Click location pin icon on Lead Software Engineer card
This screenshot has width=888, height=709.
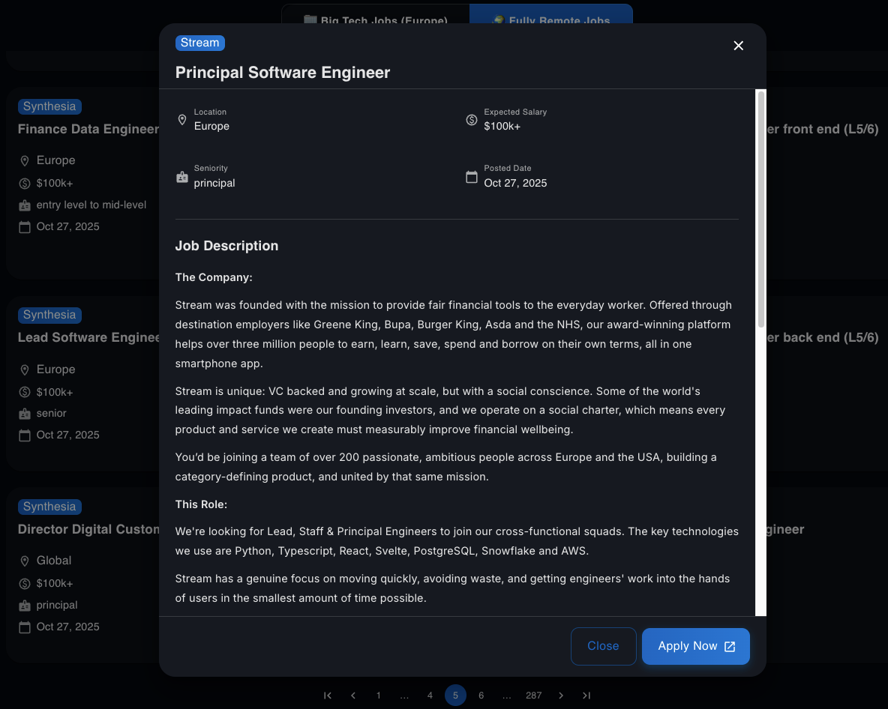24,369
